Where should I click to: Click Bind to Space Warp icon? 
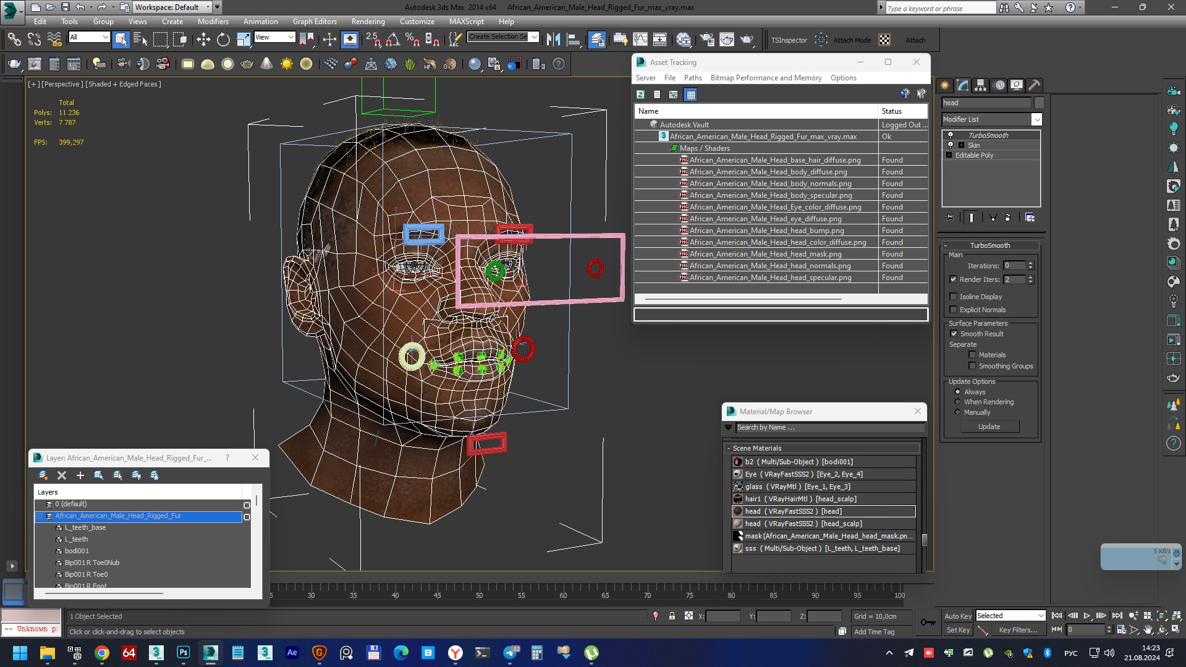pyautogui.click(x=54, y=40)
